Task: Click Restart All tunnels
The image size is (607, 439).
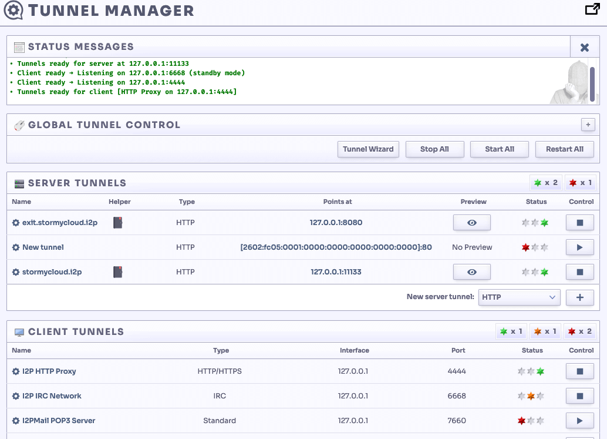Action: 564,149
